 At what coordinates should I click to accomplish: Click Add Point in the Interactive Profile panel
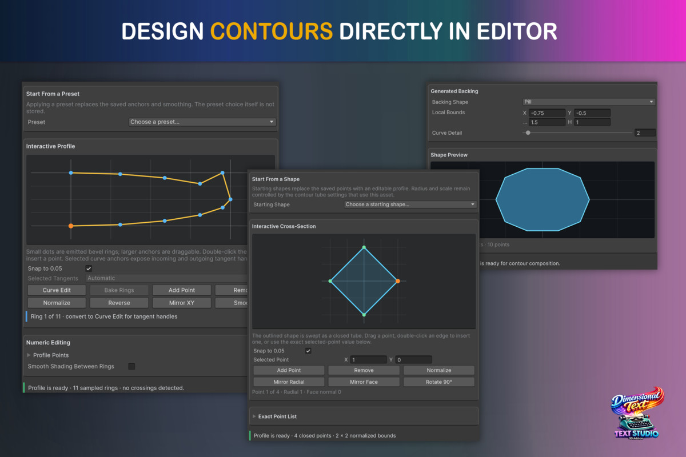tap(182, 290)
